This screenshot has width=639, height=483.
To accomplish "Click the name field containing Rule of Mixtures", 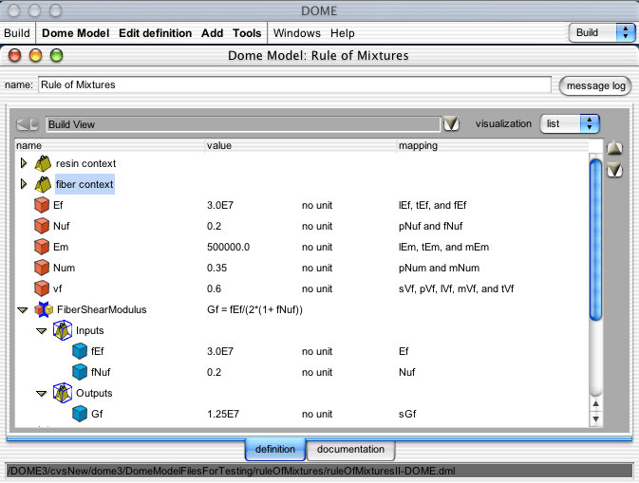I will [x=294, y=84].
